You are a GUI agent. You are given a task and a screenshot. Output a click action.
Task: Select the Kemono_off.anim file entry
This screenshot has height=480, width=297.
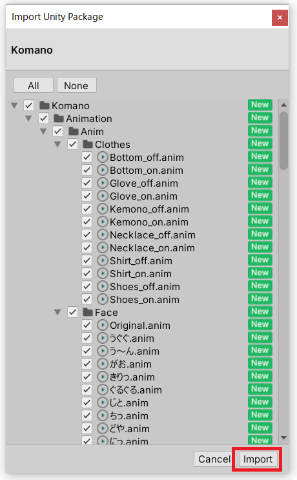149,209
